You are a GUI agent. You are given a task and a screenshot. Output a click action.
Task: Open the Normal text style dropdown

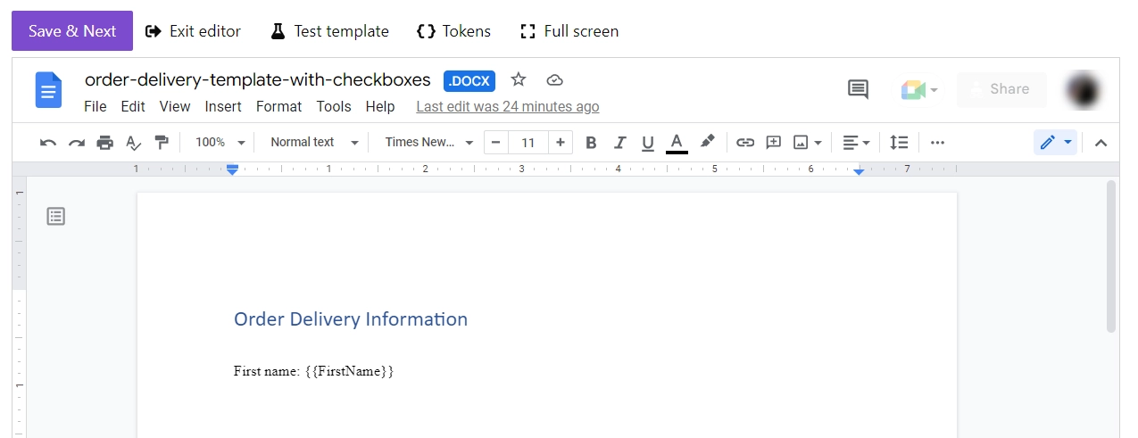314,143
